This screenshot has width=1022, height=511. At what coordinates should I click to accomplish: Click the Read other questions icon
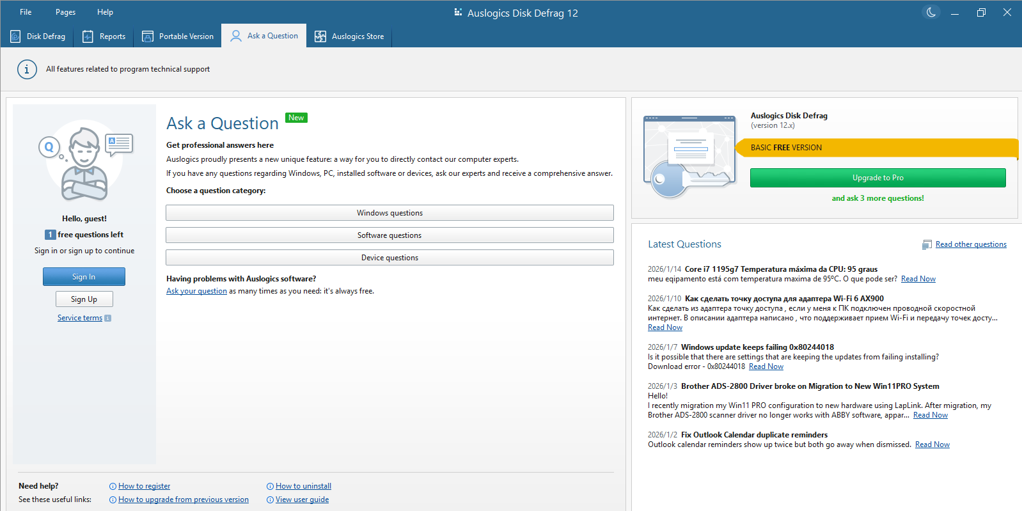tap(927, 244)
